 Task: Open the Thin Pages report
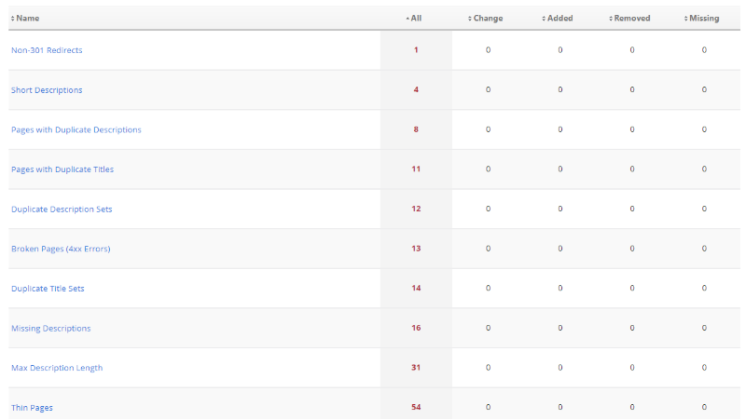point(32,408)
